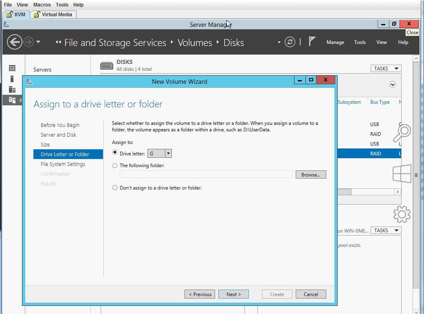Screen dimensions: 424x314
Task: Open the Dashboard sidebar icon
Action: point(12,68)
